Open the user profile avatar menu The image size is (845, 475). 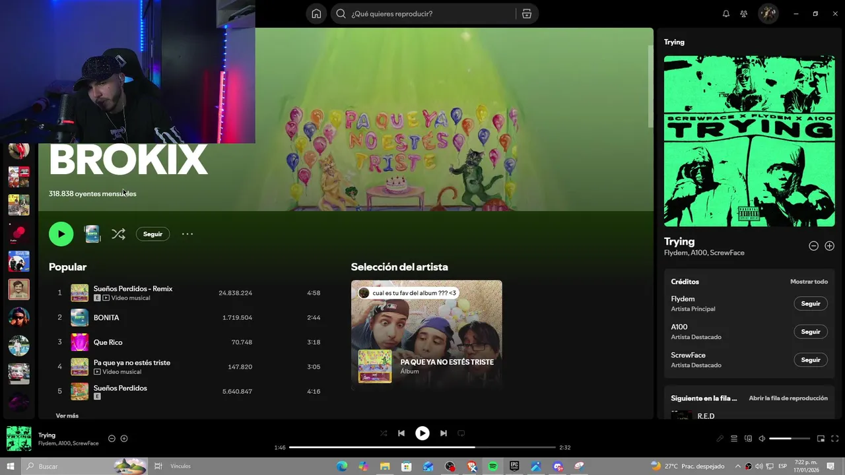tap(768, 14)
